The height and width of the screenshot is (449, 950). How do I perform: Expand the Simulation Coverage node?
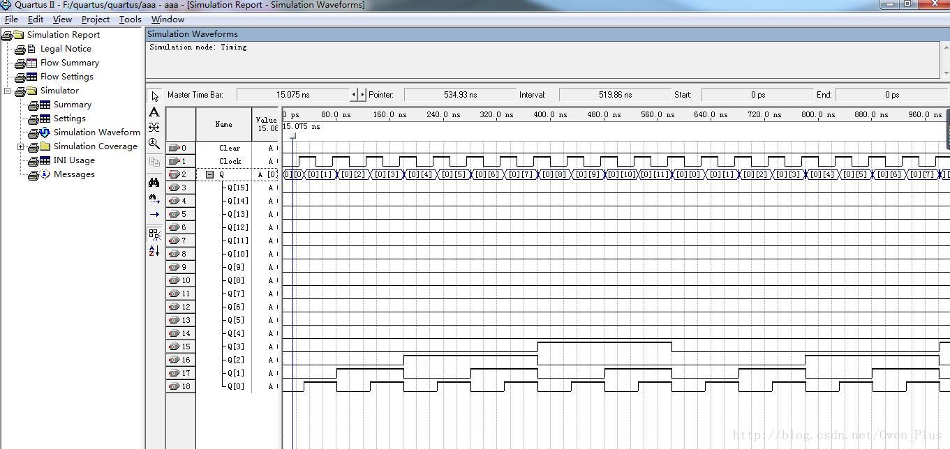pyautogui.click(x=20, y=146)
